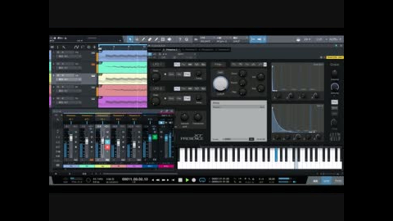This screenshot has height=221, width=393.
Task: Click the Key button for LFO 1
Action: click(179, 74)
